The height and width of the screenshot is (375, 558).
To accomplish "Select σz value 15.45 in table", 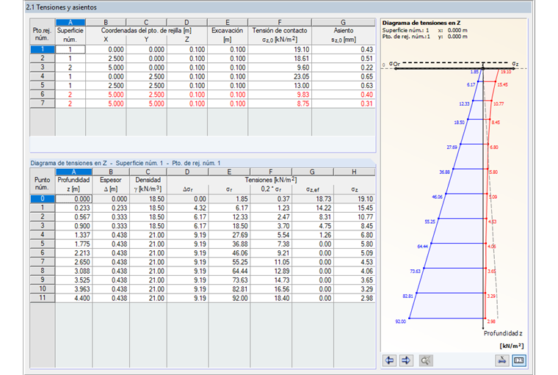I will pos(355,208).
